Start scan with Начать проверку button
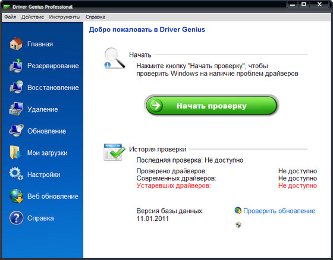Image resolution: width=333 pixels, height=260 pixels. pos(211,106)
